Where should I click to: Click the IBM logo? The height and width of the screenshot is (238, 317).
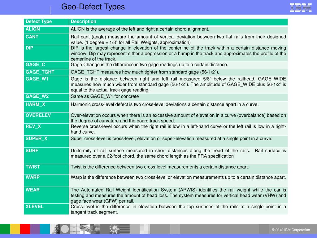tap(301, 7)
